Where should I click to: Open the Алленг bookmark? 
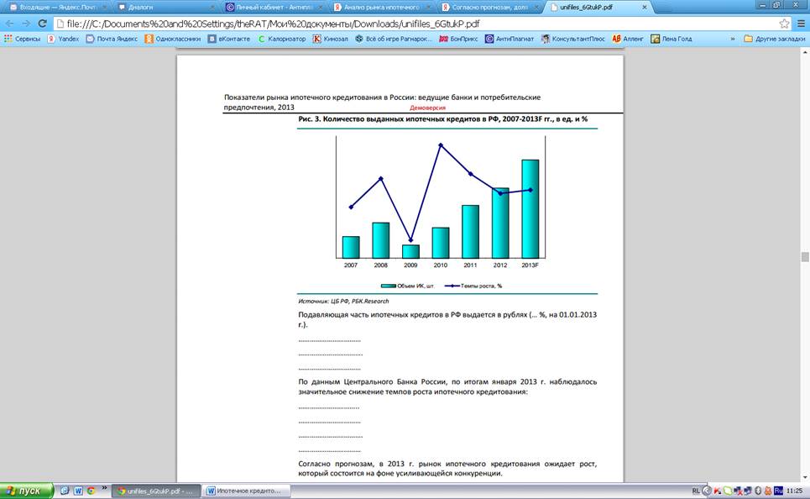628,39
